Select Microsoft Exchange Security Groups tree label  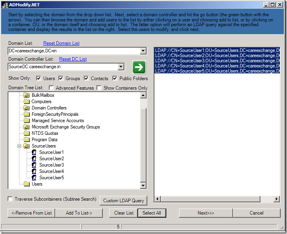coord(66,127)
